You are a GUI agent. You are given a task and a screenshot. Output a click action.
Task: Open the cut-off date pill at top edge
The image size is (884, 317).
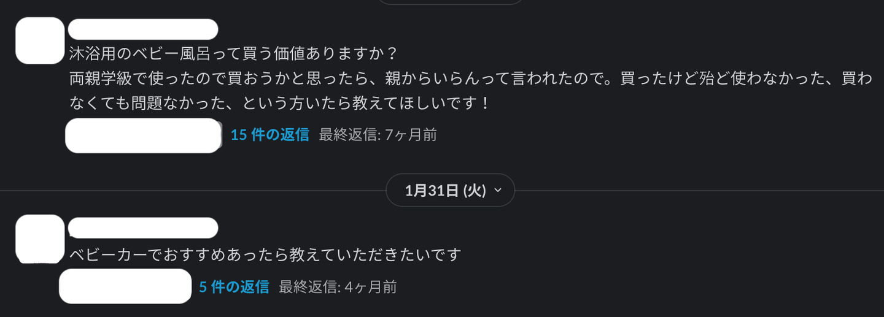click(450, 2)
